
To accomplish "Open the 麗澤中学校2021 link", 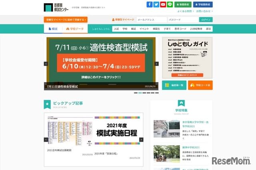I will 191,147.
